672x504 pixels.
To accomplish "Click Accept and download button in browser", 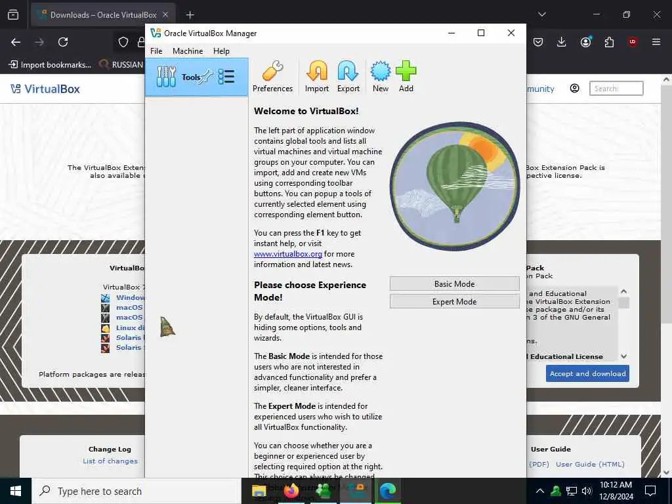I will tap(587, 373).
